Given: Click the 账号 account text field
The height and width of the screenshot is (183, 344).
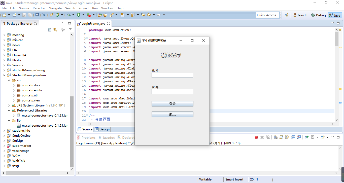Looking at the screenshot, I should (172, 75).
